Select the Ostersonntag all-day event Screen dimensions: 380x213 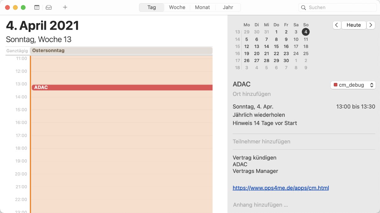(x=121, y=51)
